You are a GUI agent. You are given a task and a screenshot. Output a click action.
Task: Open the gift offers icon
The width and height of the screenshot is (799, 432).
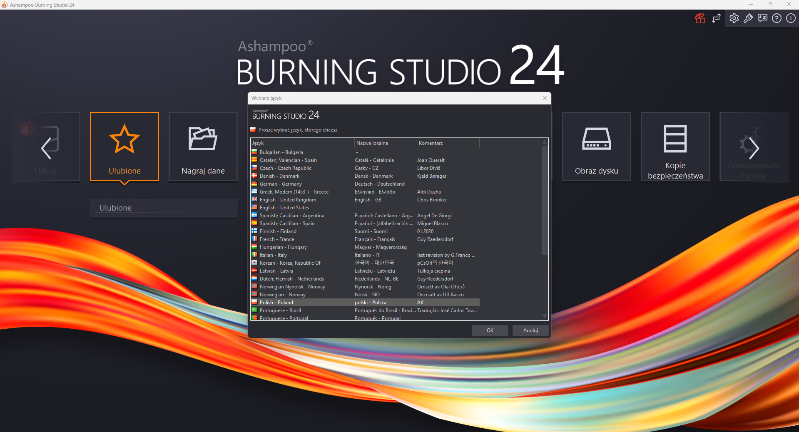click(x=700, y=18)
